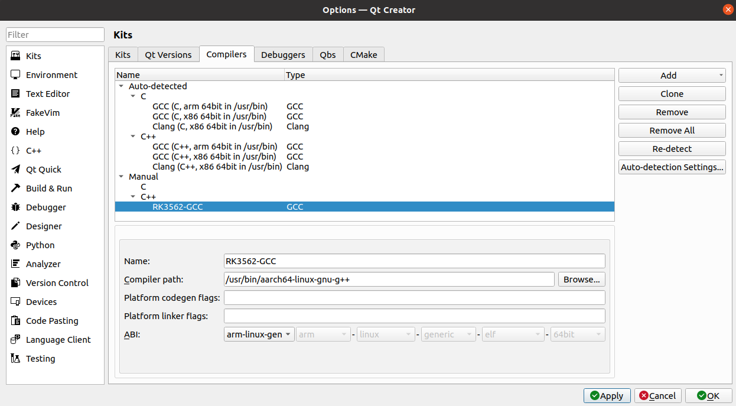Select the Build & Run hammer icon
The width and height of the screenshot is (736, 406).
pos(15,188)
